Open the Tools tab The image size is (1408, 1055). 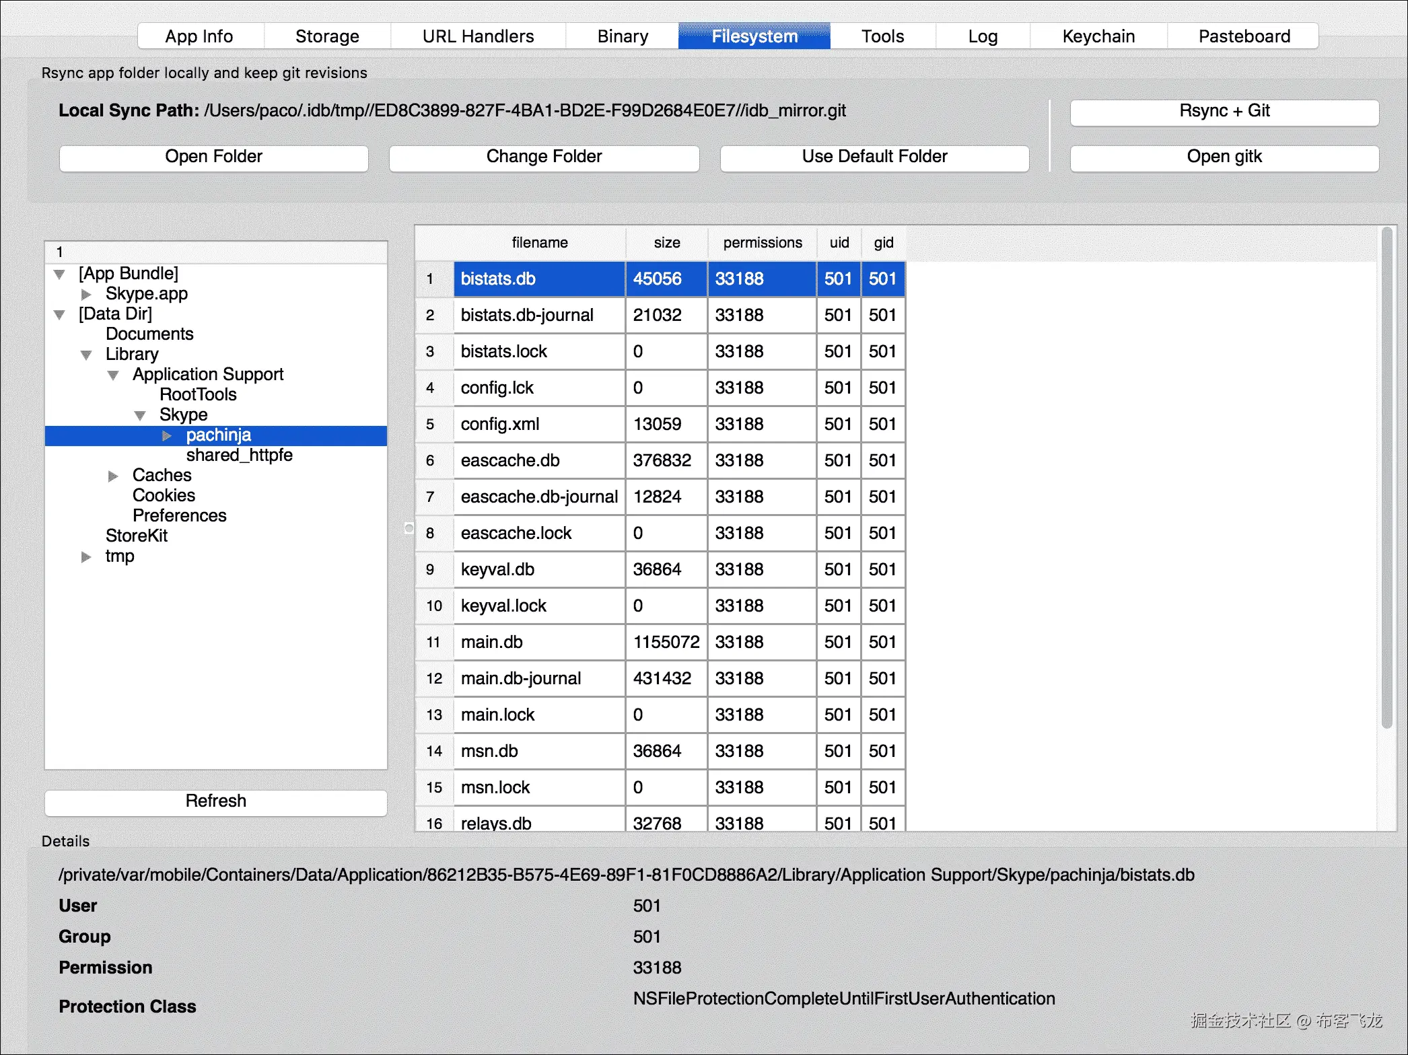(x=882, y=36)
